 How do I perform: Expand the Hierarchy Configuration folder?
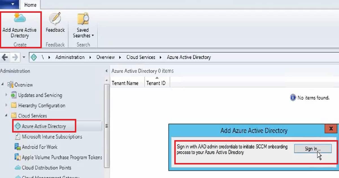point(6,105)
